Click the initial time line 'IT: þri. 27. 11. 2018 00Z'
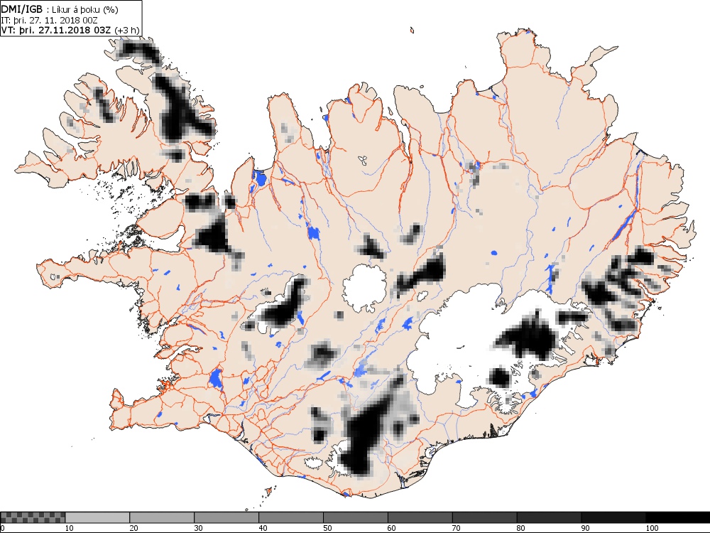Viewport: 710px width, 533px height. point(50,20)
